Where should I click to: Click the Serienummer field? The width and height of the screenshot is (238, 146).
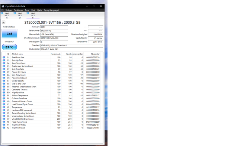point(54,31)
